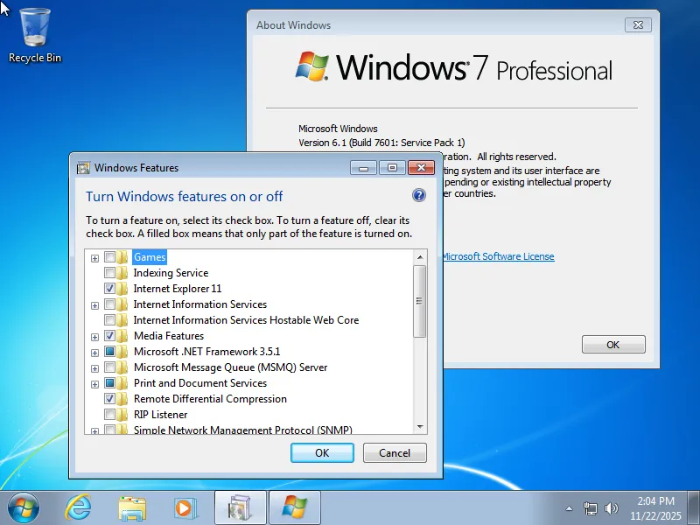Expand the Simple Network Management Protocol node
The image size is (700, 525).
pos(94,431)
